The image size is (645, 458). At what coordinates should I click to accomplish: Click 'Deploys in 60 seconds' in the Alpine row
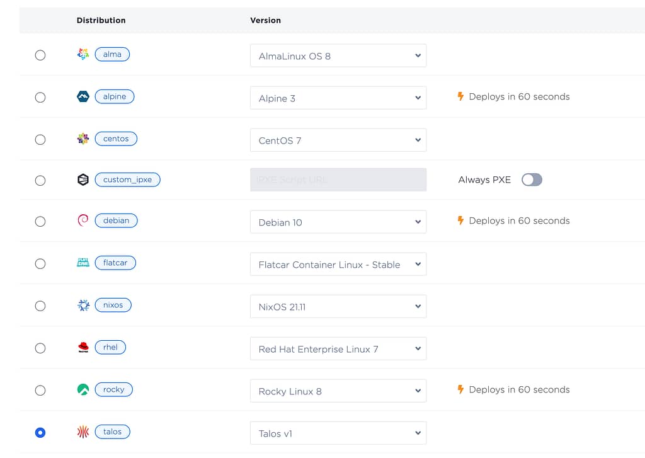click(x=520, y=96)
